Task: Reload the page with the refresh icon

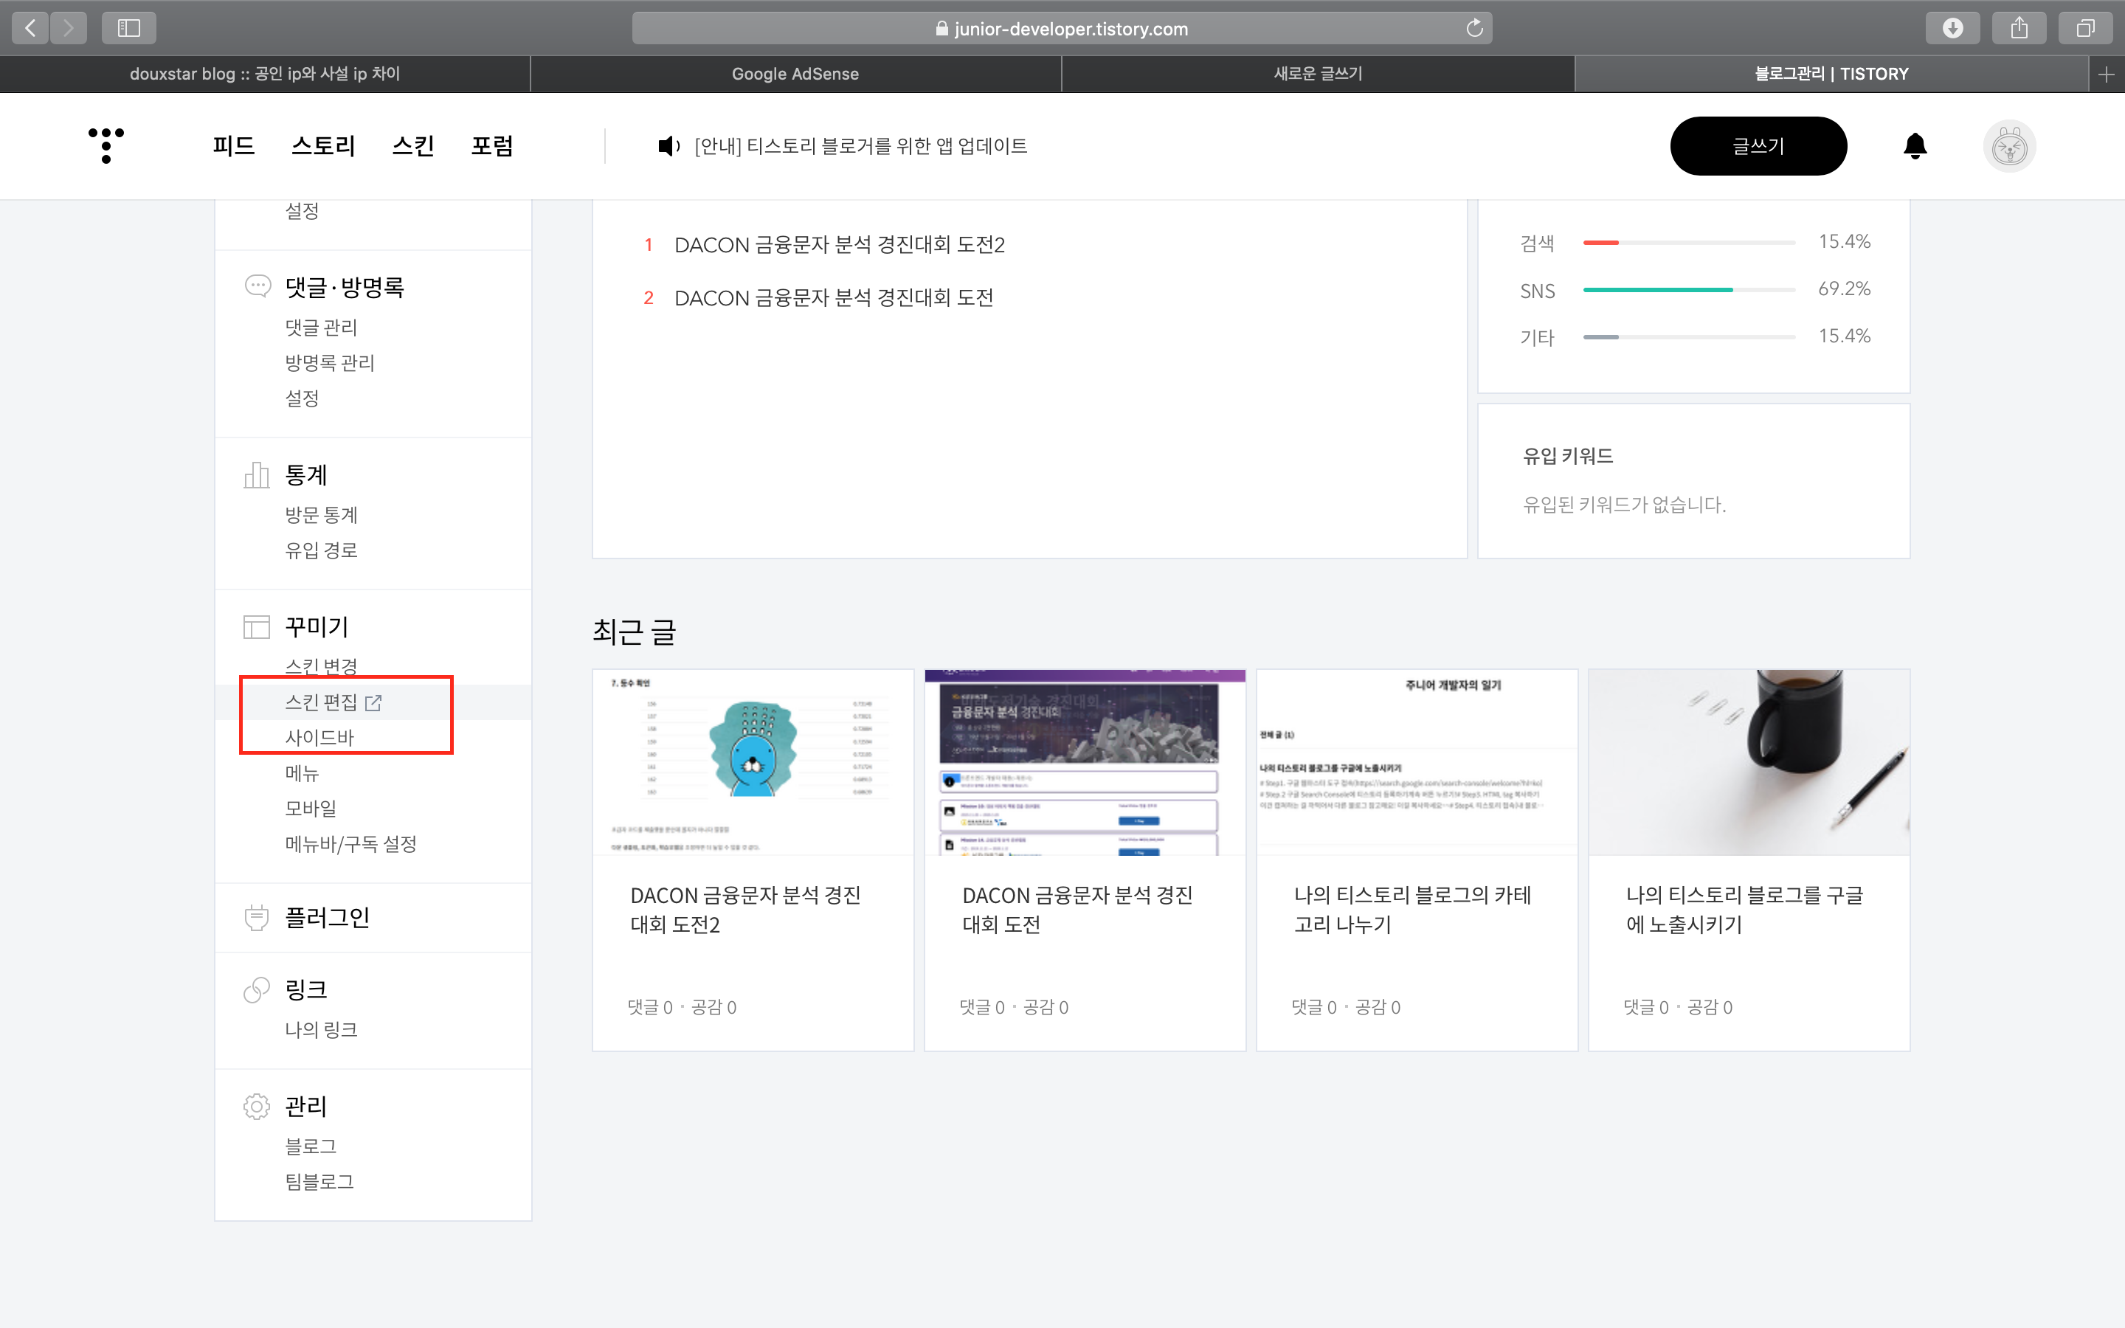Action: point(1474,28)
